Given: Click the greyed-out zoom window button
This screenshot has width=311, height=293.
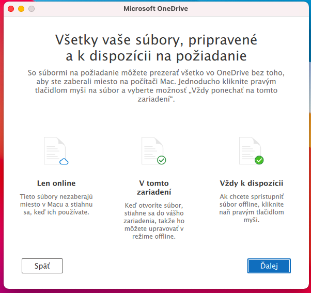Looking at the screenshot, I should 32,9.
